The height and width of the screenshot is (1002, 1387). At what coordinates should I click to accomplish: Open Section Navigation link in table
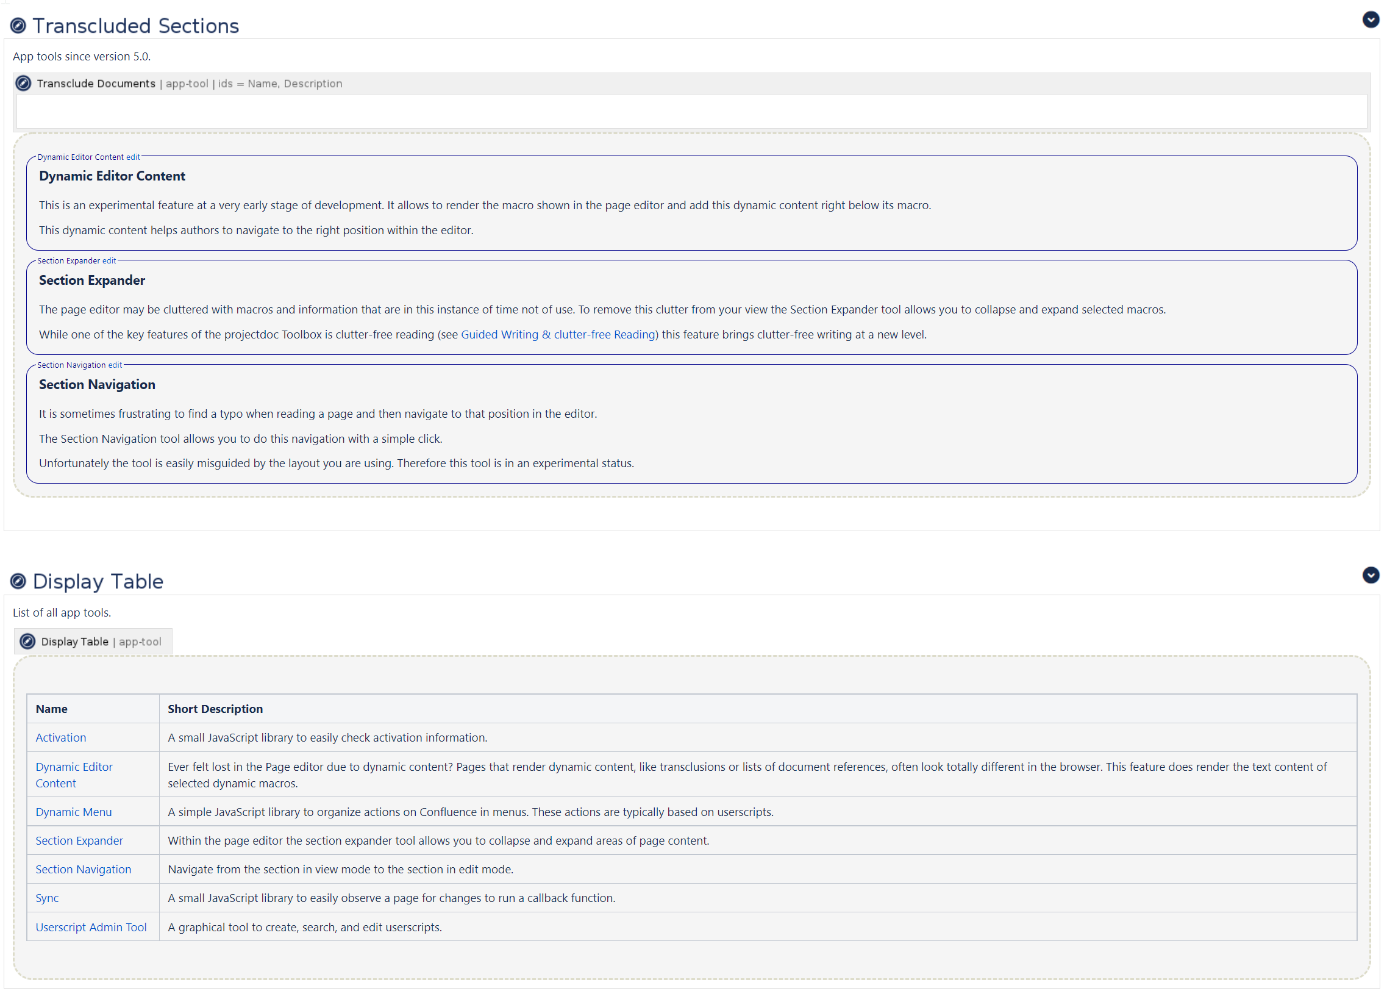(83, 870)
